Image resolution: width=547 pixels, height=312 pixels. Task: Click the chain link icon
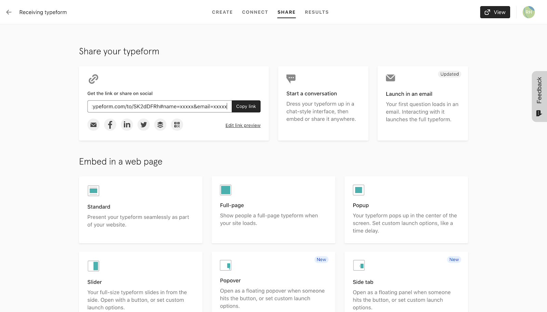tap(93, 79)
